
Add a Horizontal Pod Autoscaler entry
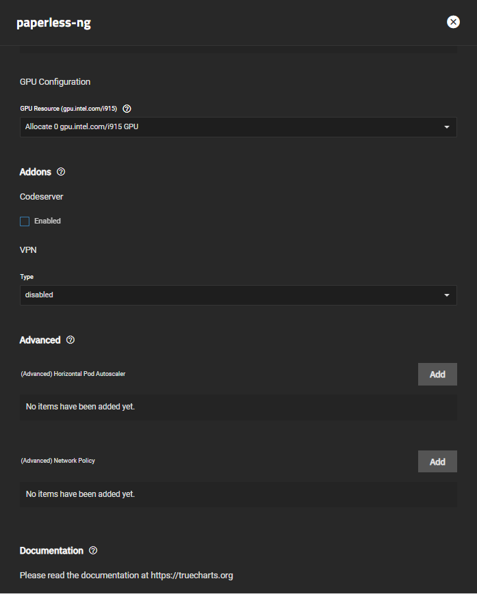pyautogui.click(x=437, y=375)
